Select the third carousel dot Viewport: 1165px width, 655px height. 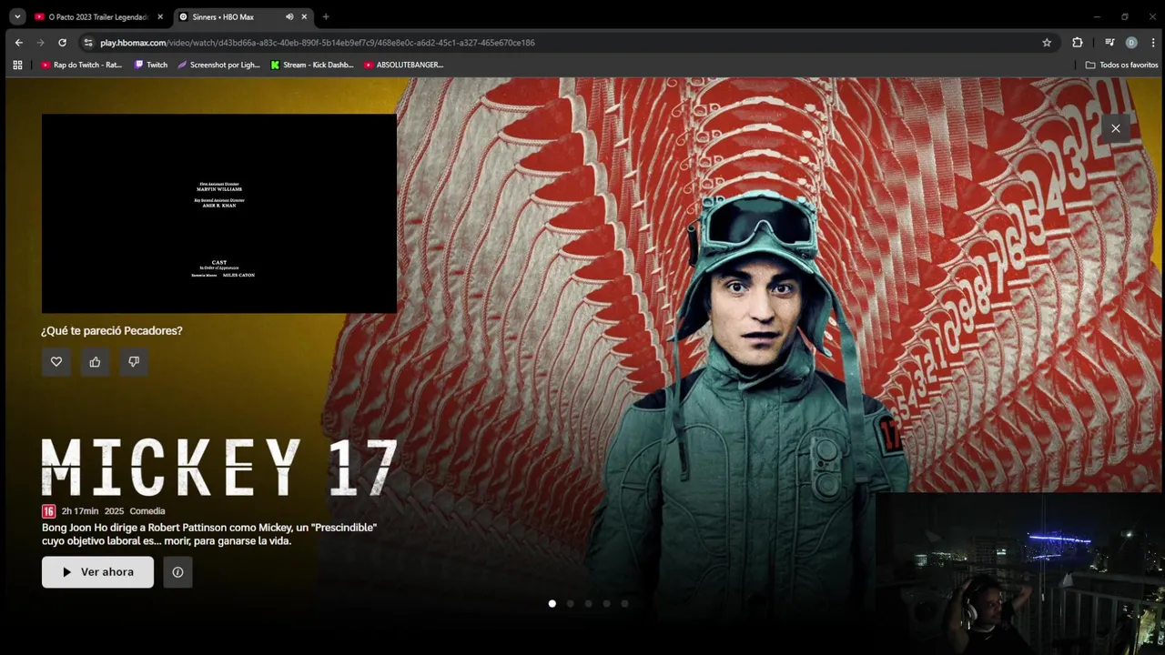click(588, 603)
